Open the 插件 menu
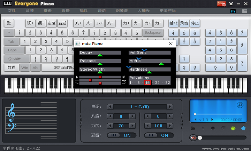 pos(84,11)
